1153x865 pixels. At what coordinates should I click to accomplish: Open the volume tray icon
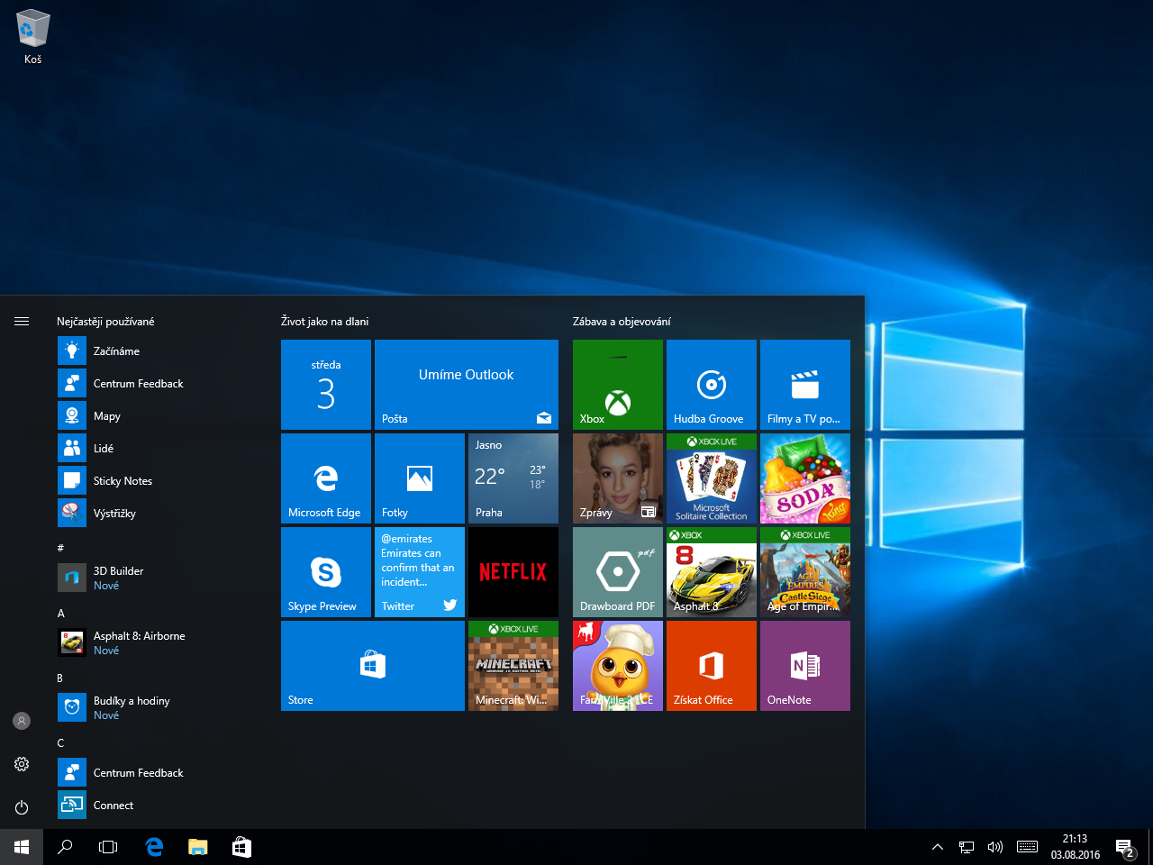tap(995, 847)
